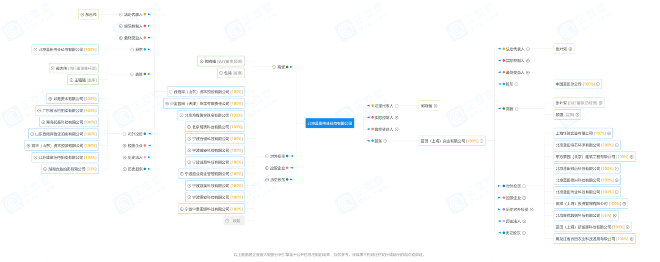Expand the 北京蓝田致远科技有限公司 node
The image size is (660, 262).
tap(617, 169)
